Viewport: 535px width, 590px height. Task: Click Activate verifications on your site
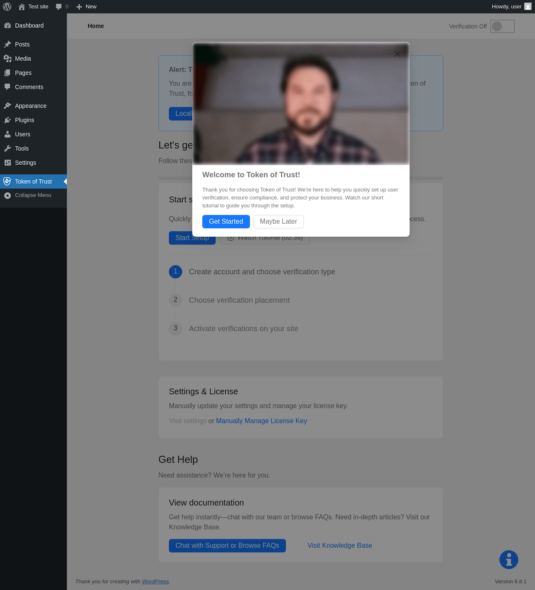click(244, 329)
